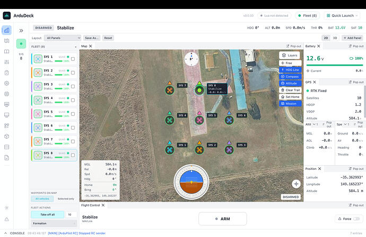Switch to 3D map view
The height and width of the screenshot is (237, 366).
pyautogui.click(x=335, y=38)
